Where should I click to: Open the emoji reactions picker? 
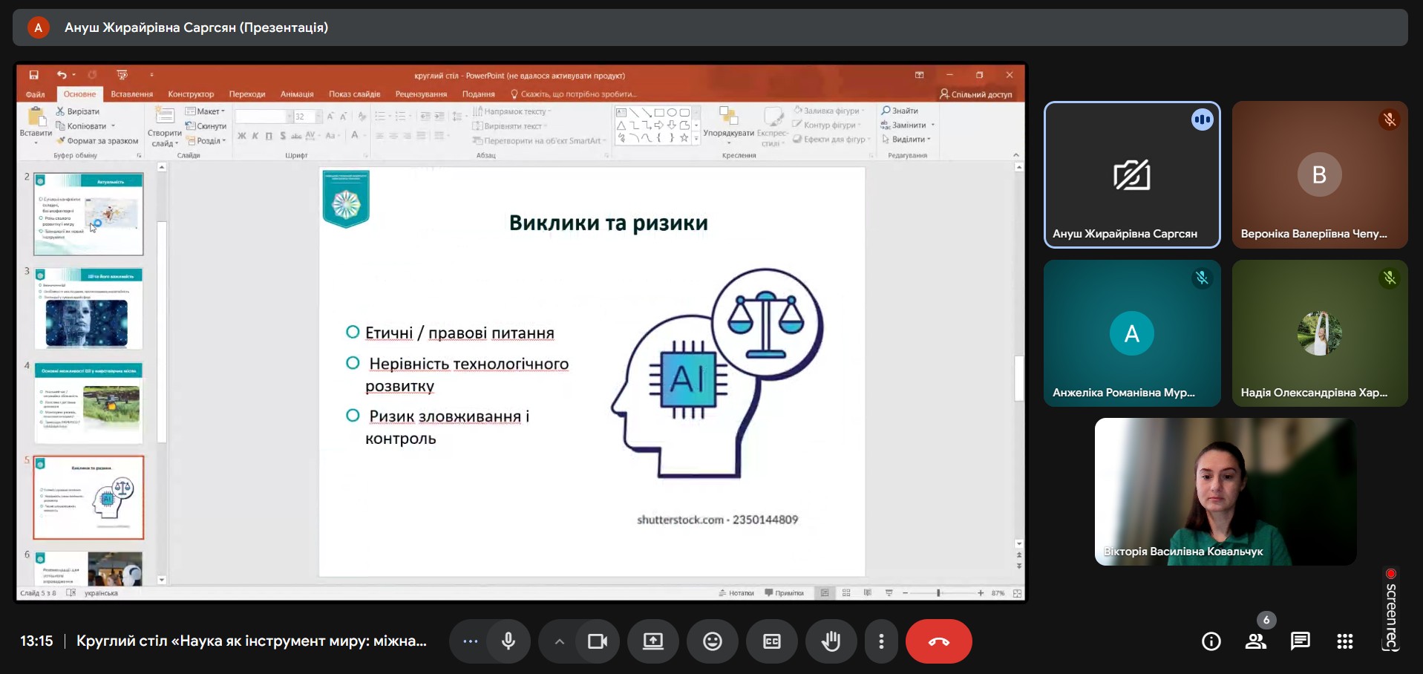(x=712, y=641)
